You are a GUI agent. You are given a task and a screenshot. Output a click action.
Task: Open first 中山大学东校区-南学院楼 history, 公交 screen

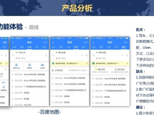[30, 74]
